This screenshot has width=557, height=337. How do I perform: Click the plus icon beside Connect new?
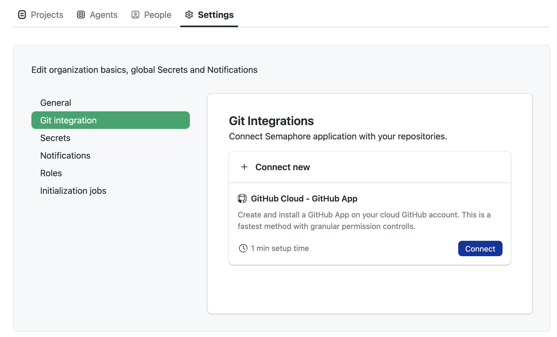pos(244,167)
